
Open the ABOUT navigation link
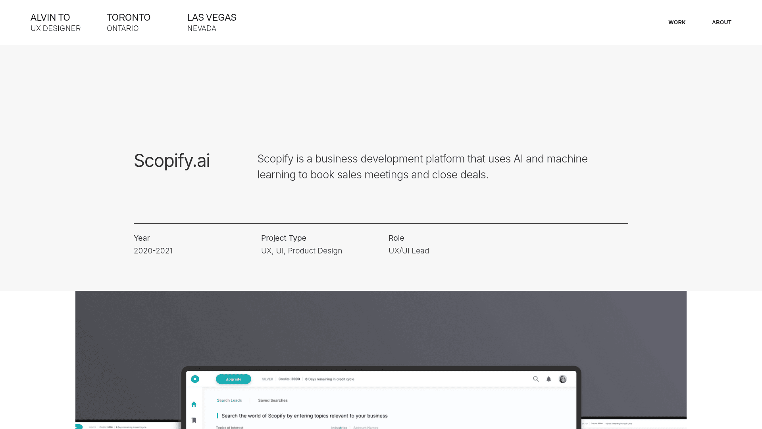click(722, 22)
